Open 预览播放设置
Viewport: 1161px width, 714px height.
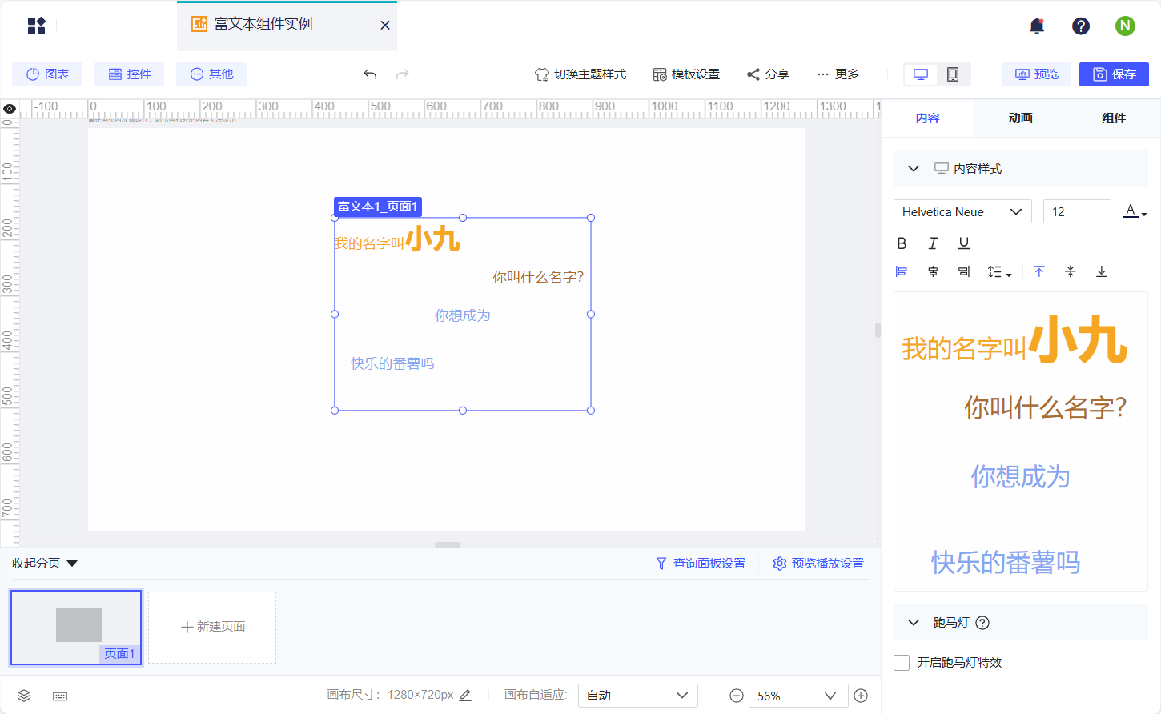818,564
